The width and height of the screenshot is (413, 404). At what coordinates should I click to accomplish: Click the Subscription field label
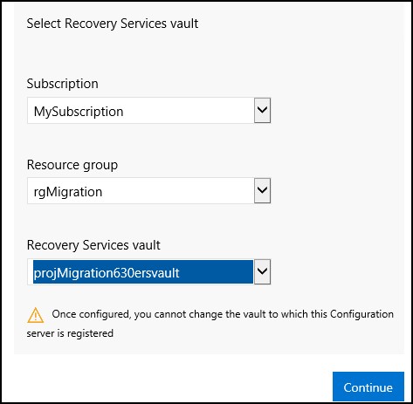(62, 84)
